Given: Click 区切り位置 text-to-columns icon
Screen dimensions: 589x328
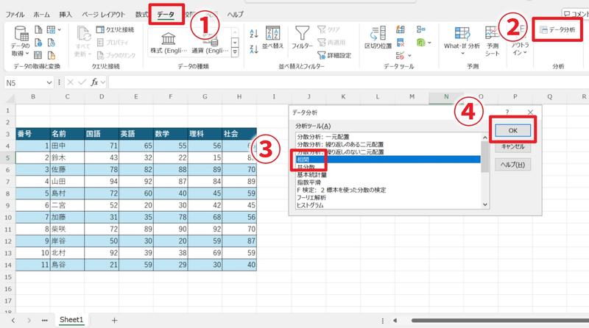Looking at the screenshot, I should tap(378, 38).
